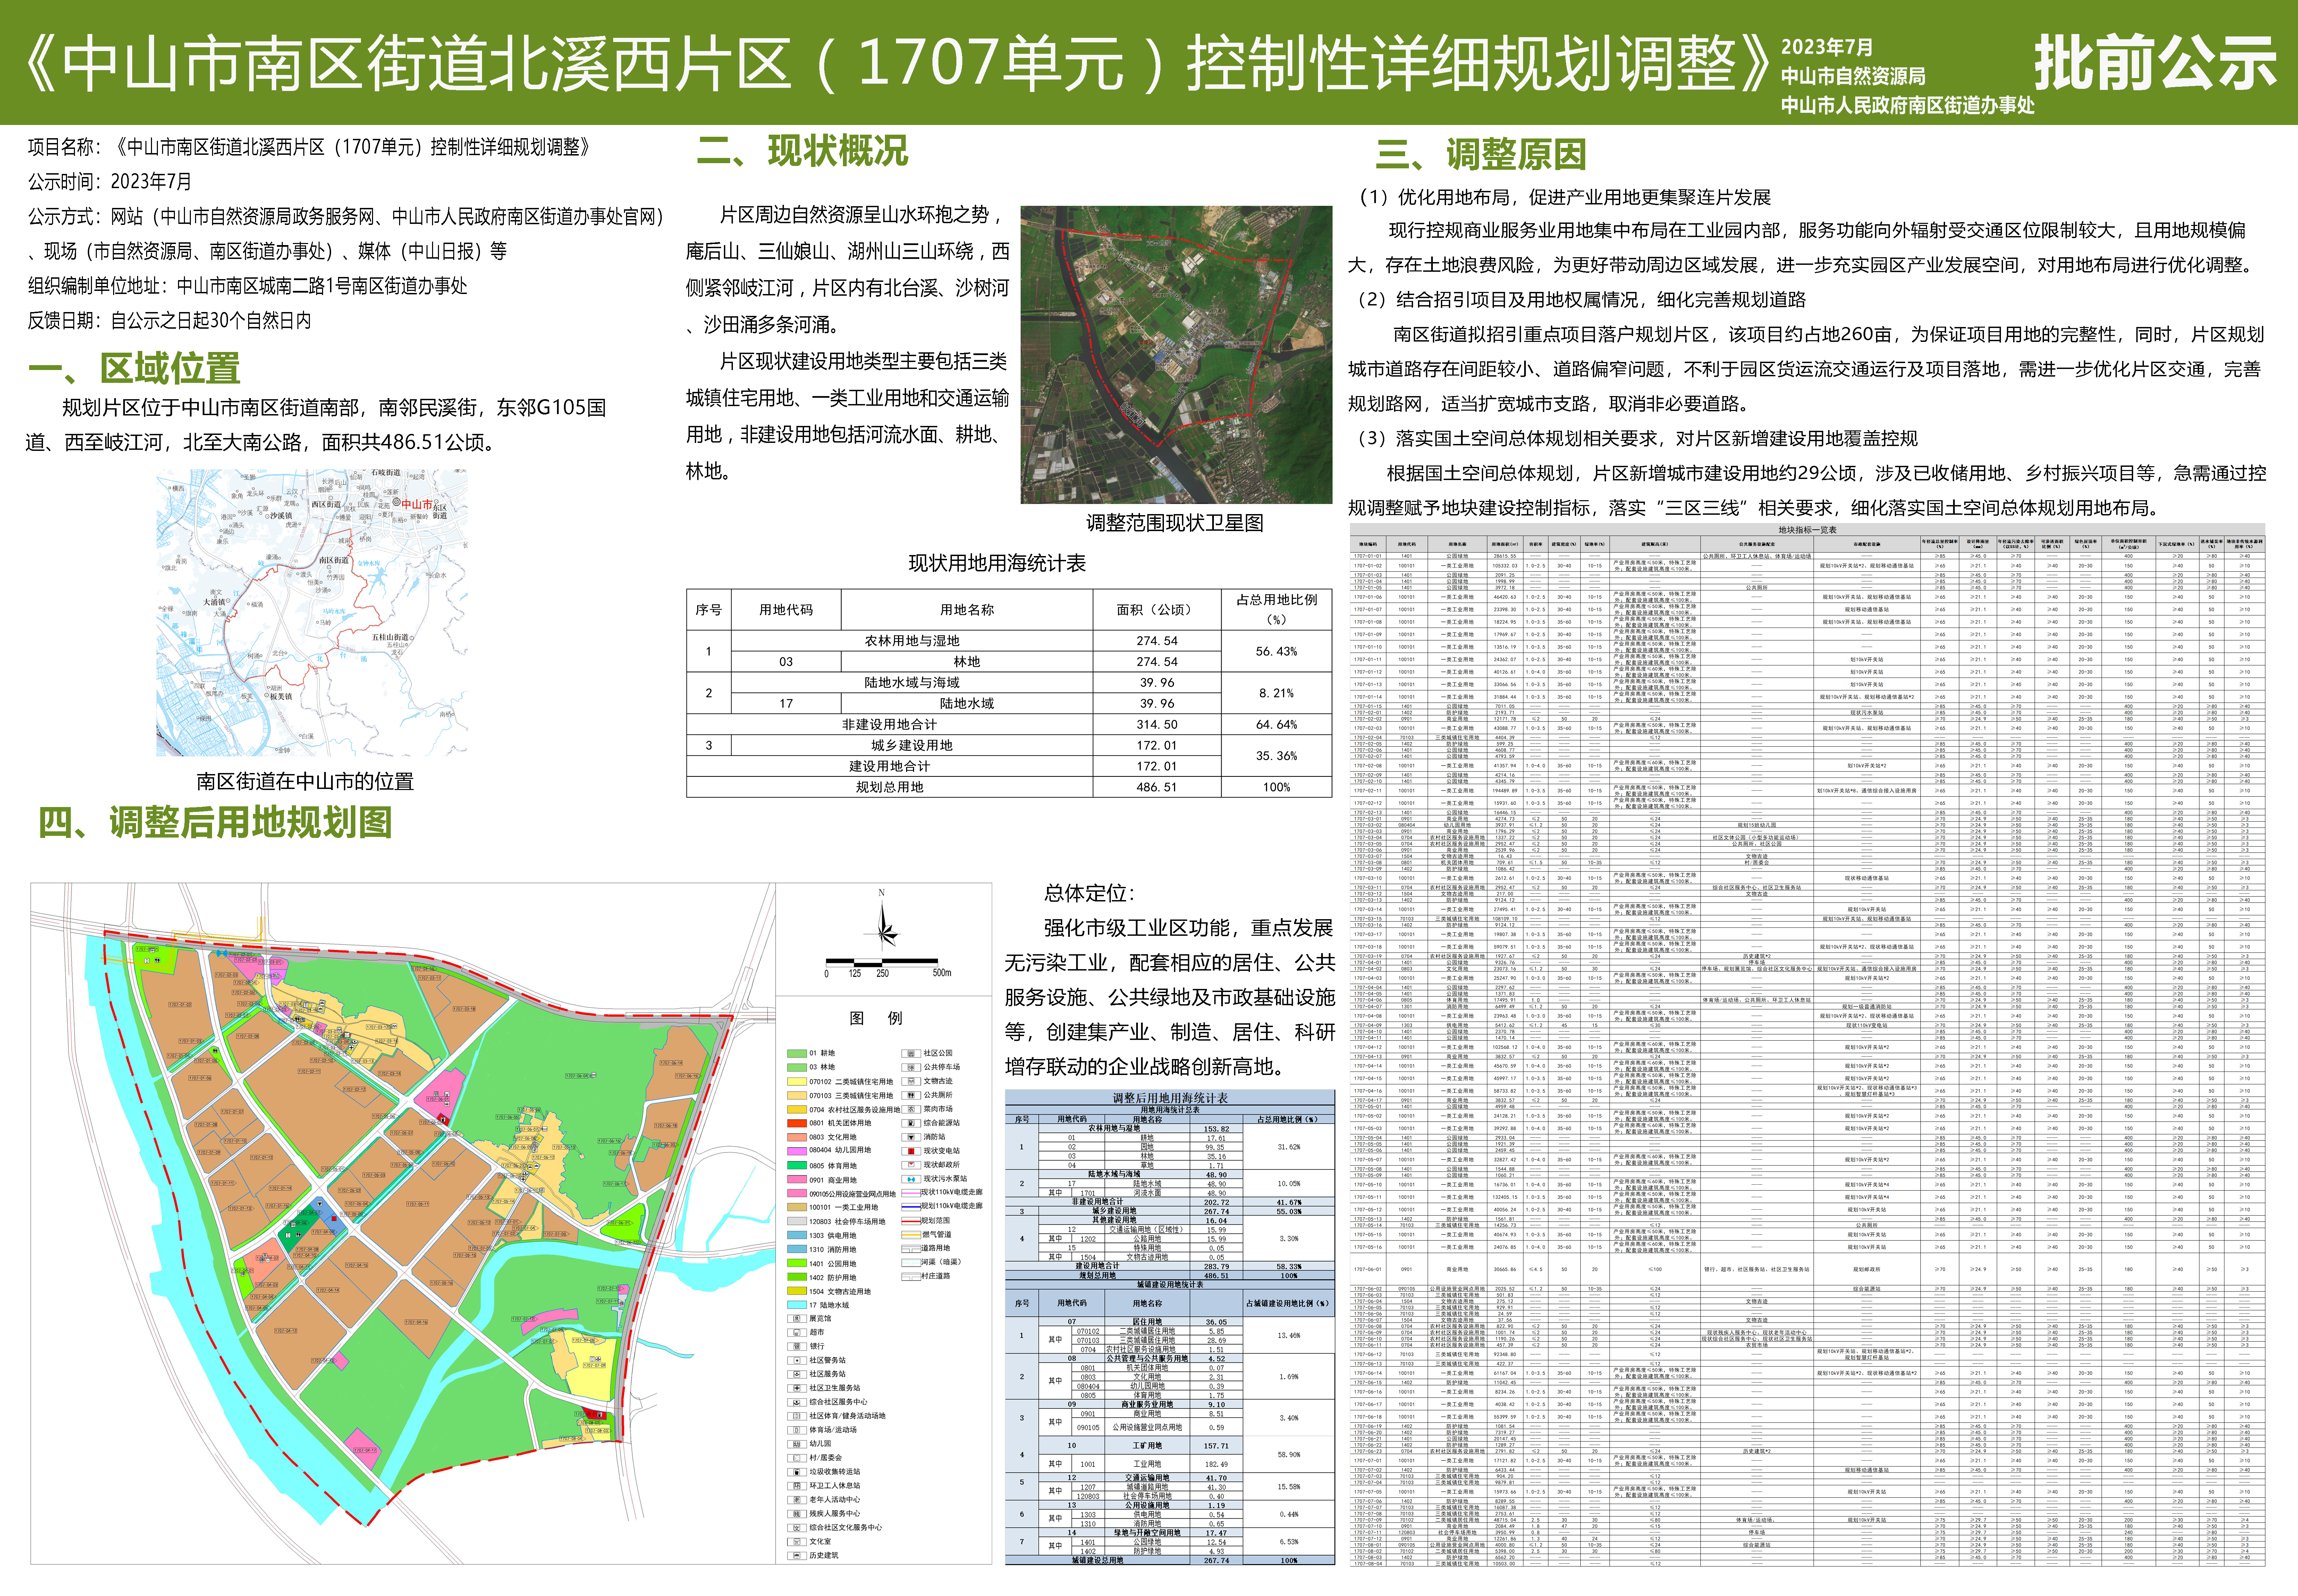Click the 中山市自然资源局 text in header

pyautogui.click(x=1853, y=76)
